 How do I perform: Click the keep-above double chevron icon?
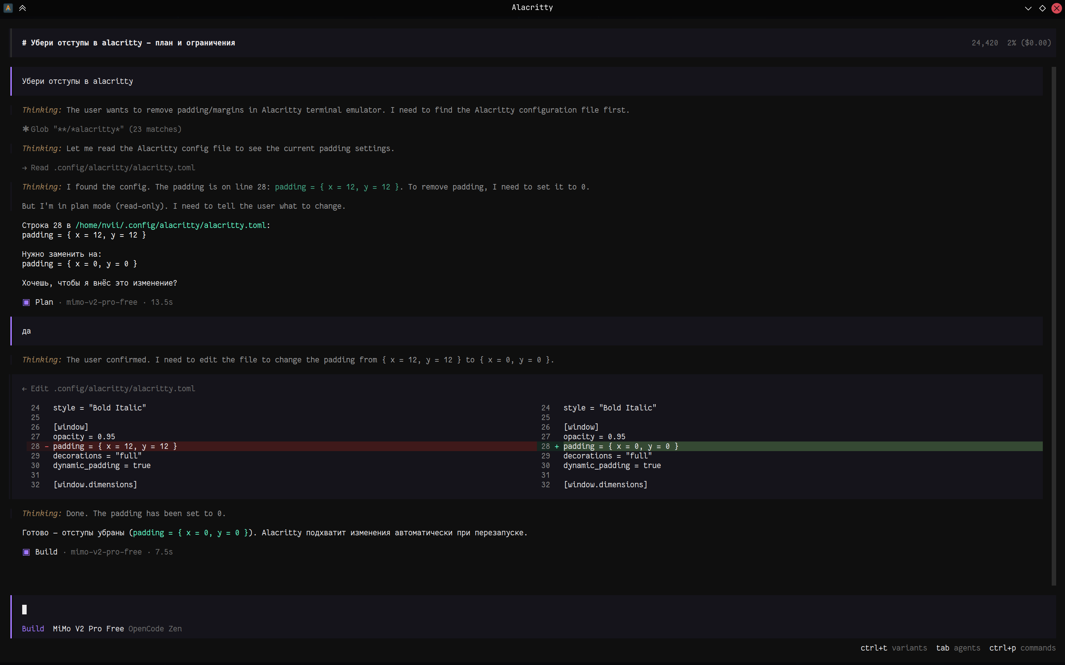click(23, 8)
